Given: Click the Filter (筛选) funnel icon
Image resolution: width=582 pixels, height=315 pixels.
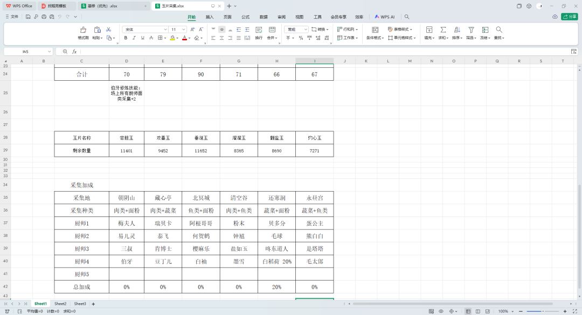Looking at the screenshot, I should [x=471, y=30].
